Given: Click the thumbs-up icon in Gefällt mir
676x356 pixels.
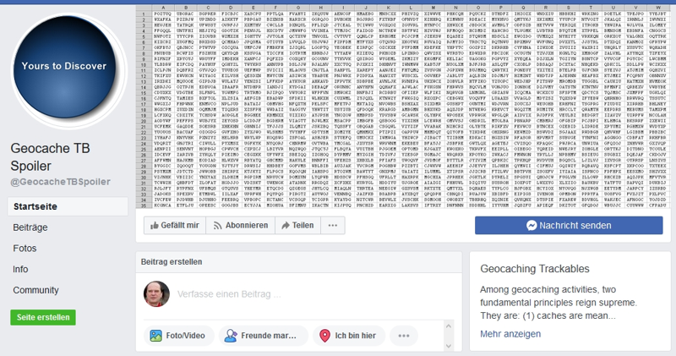Looking at the screenshot, I should (155, 225).
